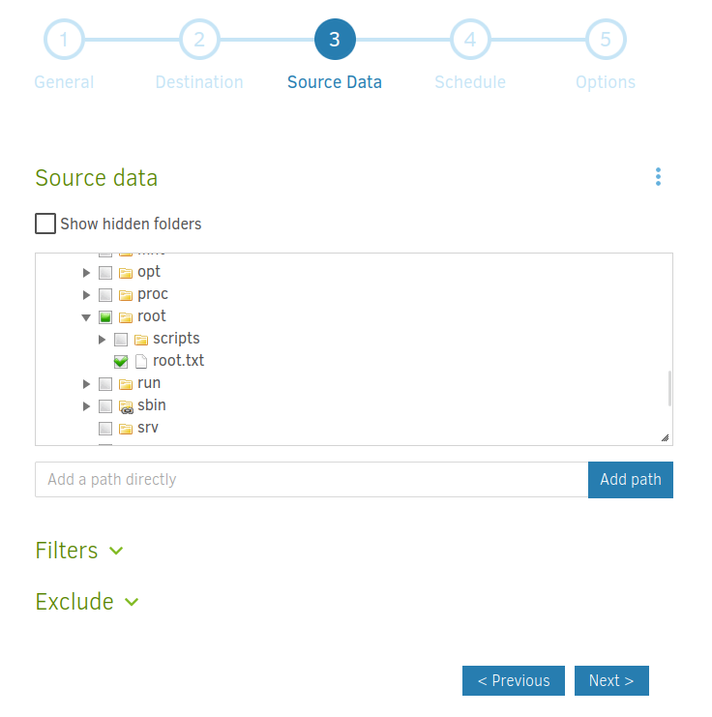Enable Show hidden folders checkbox
Image resolution: width=712 pixels, height=717 pixels.
coord(45,224)
